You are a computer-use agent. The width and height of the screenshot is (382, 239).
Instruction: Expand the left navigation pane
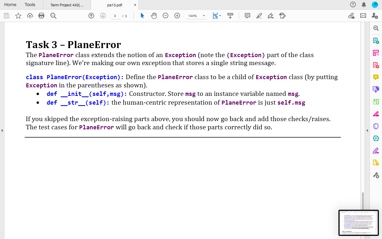point(2,130)
